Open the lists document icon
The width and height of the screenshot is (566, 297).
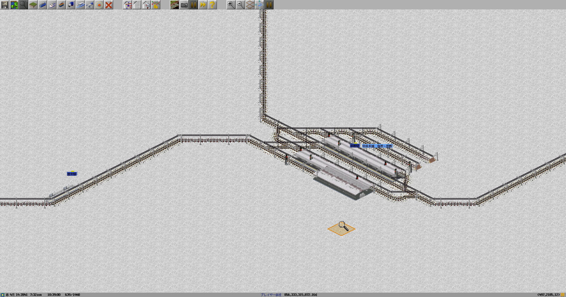tap(137, 5)
